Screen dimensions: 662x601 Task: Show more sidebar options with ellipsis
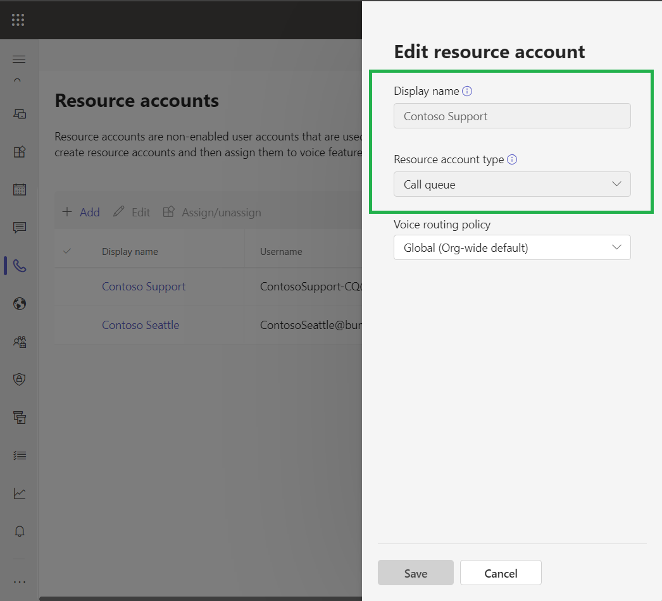click(x=20, y=581)
